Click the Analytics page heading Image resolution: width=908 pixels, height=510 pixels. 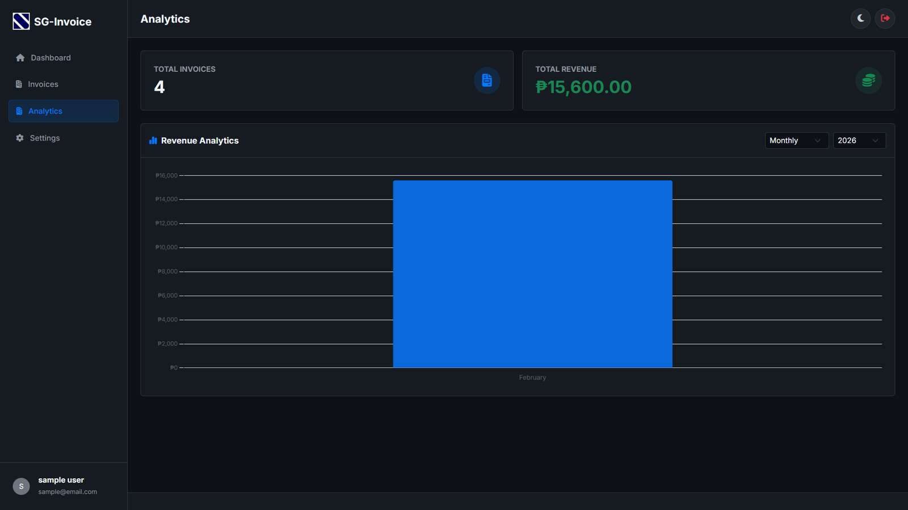(165, 19)
